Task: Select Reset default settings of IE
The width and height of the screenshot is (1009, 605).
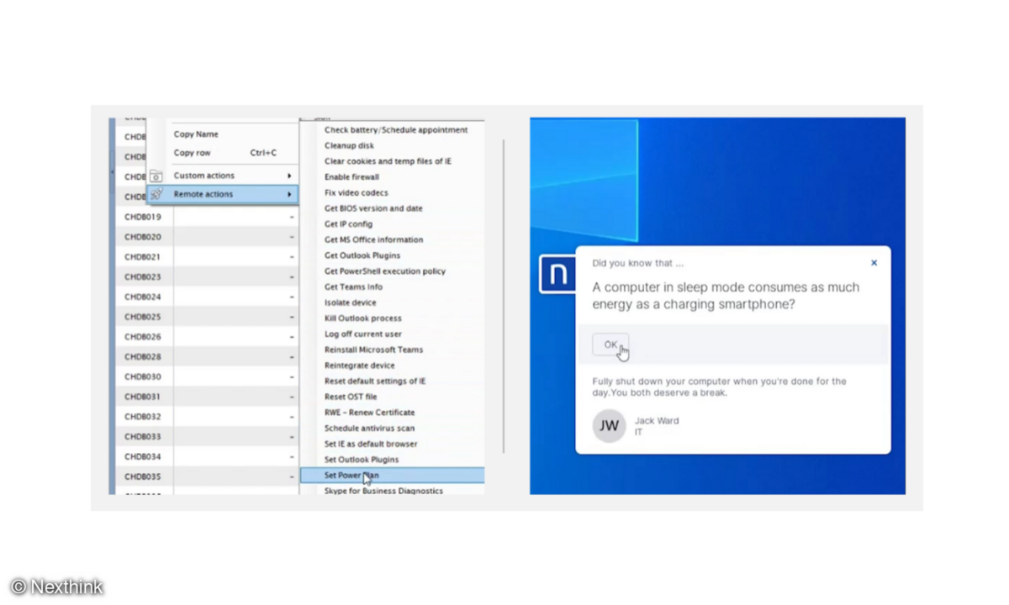Action: point(375,381)
